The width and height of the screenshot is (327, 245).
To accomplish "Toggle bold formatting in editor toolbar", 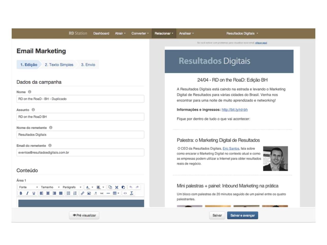I will 21,193.
